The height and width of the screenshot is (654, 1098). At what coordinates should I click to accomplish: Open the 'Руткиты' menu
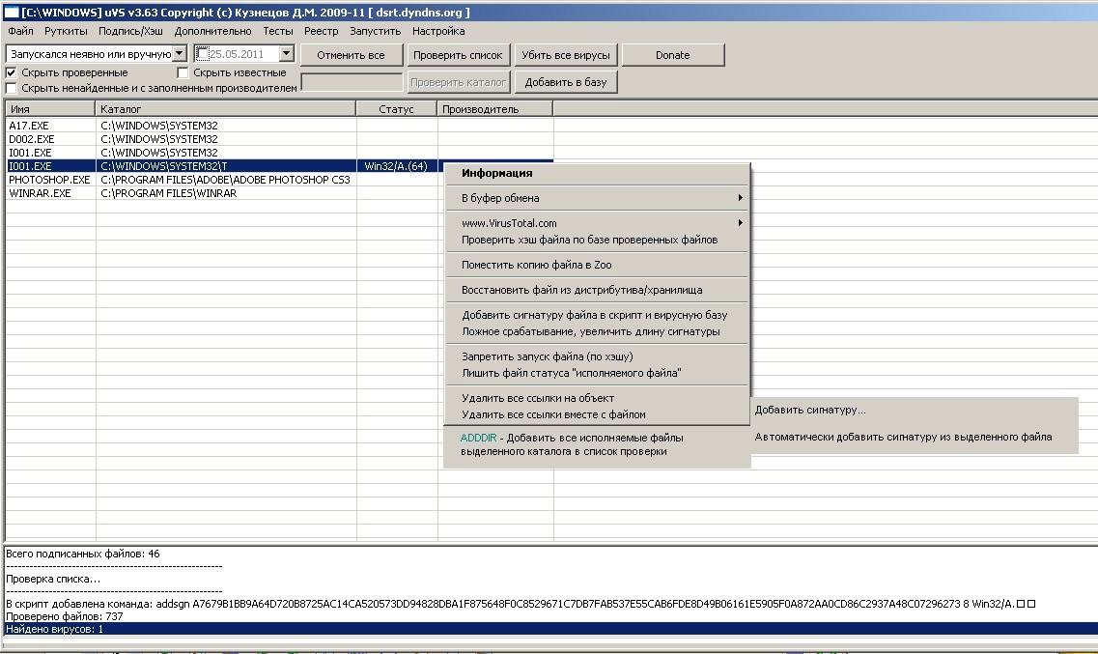pos(66,31)
